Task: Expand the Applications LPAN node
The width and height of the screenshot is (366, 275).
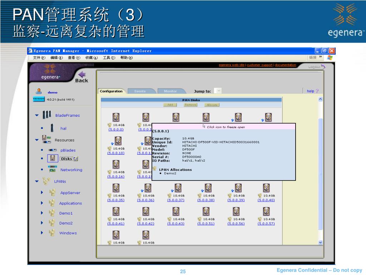Action: (x=42, y=203)
